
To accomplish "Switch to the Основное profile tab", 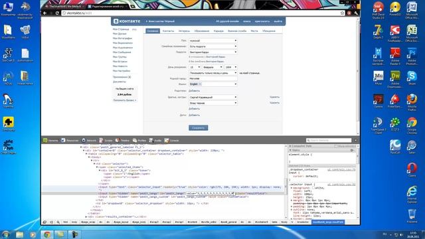I will click(153, 31).
